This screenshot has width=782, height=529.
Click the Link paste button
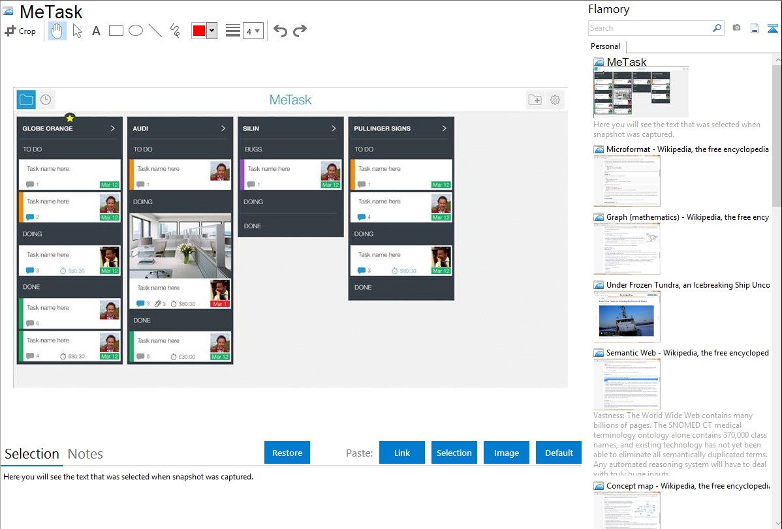402,453
